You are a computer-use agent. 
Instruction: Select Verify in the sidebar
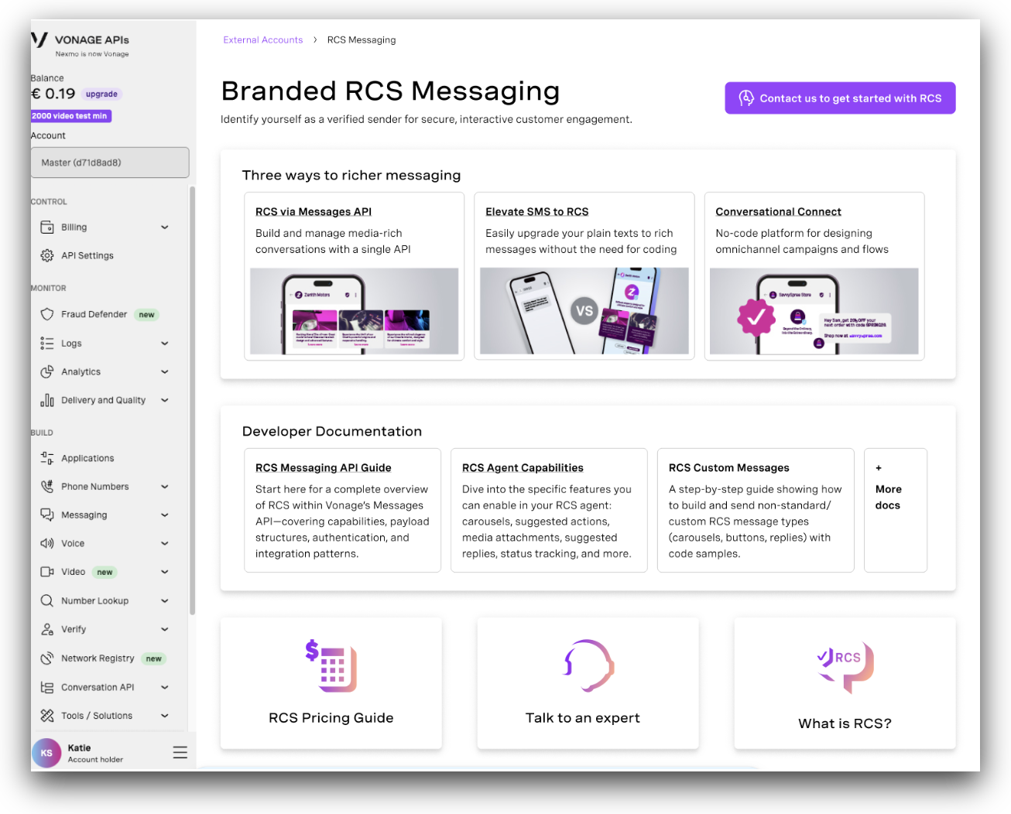pyautogui.click(x=74, y=630)
